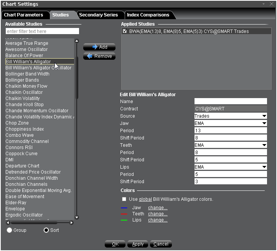Click horizontal scrollbar right arrow
Screen dimensions: 277x251
pos(71,223)
